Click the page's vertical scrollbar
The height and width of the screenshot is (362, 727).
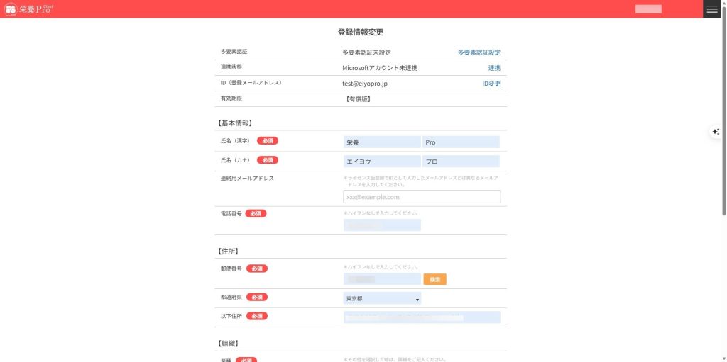pos(723,113)
